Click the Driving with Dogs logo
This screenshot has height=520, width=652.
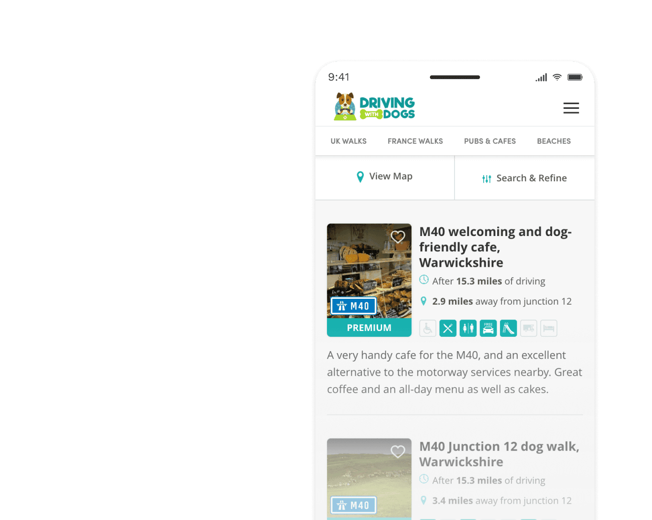[374, 106]
